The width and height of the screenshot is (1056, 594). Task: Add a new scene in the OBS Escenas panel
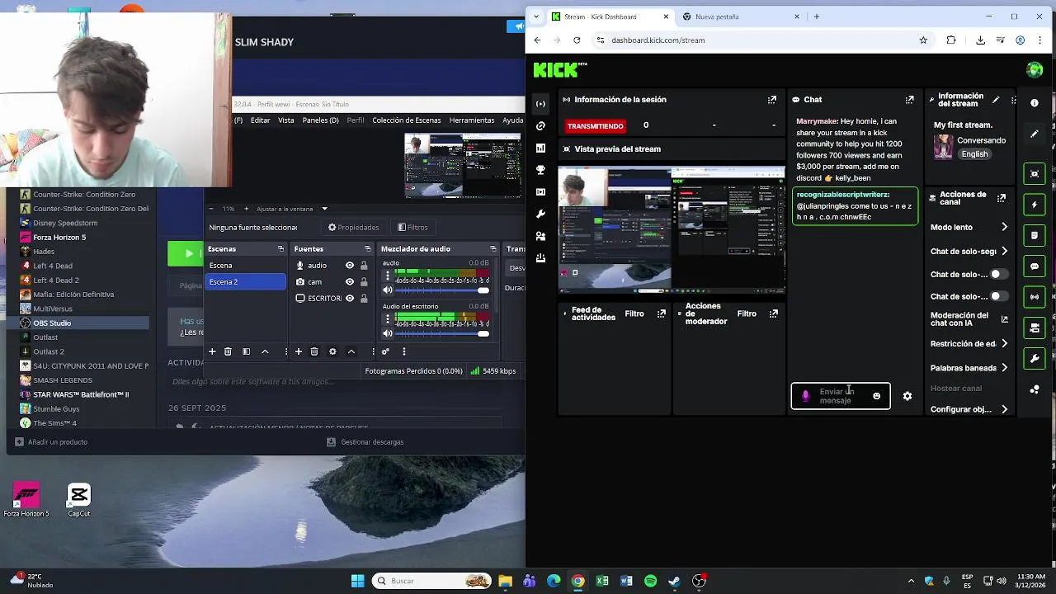click(212, 351)
